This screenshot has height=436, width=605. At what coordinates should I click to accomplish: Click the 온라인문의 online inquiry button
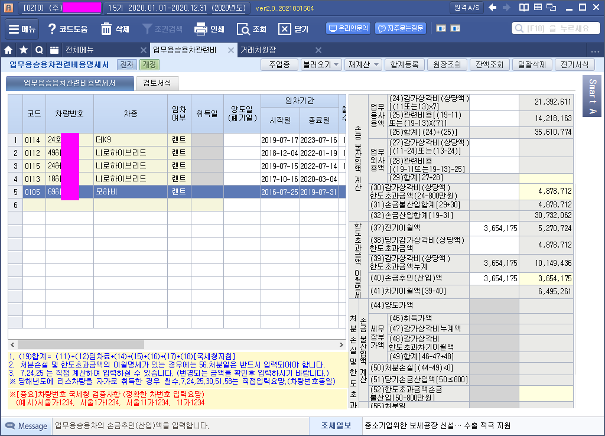[348, 28]
